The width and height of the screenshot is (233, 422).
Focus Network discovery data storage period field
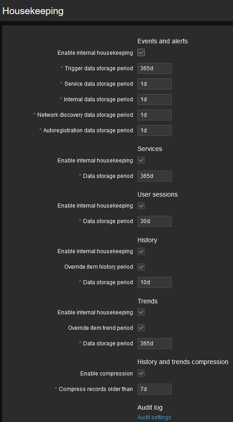154,115
